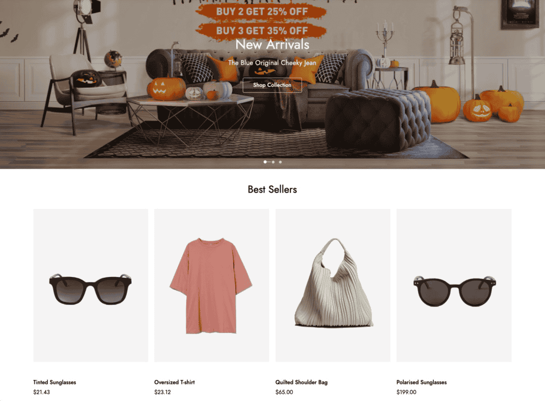This screenshot has width=545, height=401.
Task: Click the Buy 3 Get 35% Off banner
Action: click(x=262, y=31)
